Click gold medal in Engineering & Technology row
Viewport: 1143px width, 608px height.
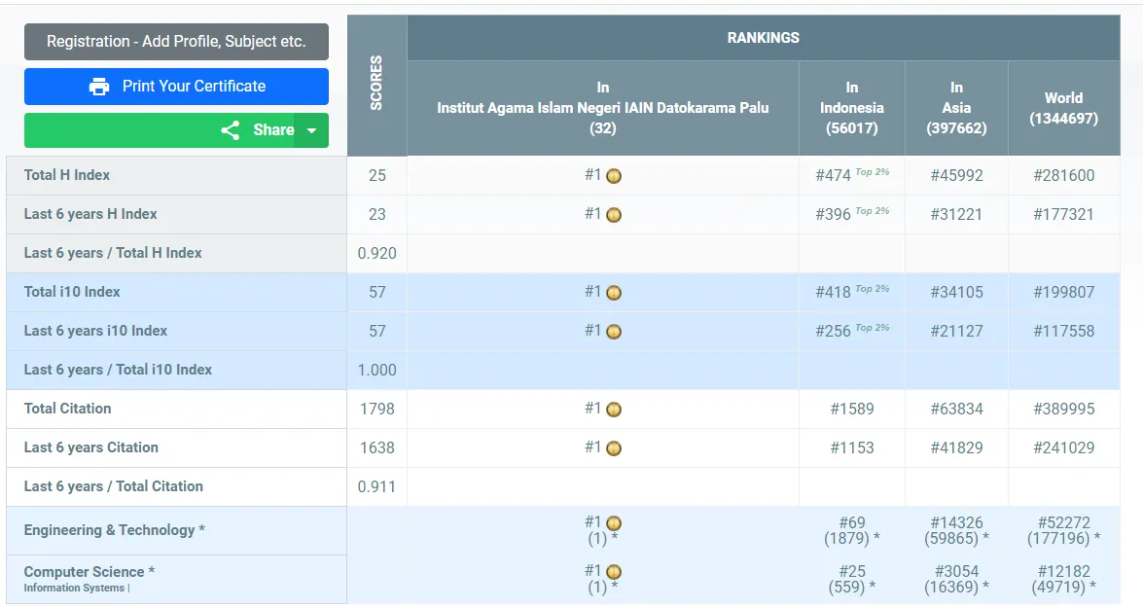(x=614, y=523)
